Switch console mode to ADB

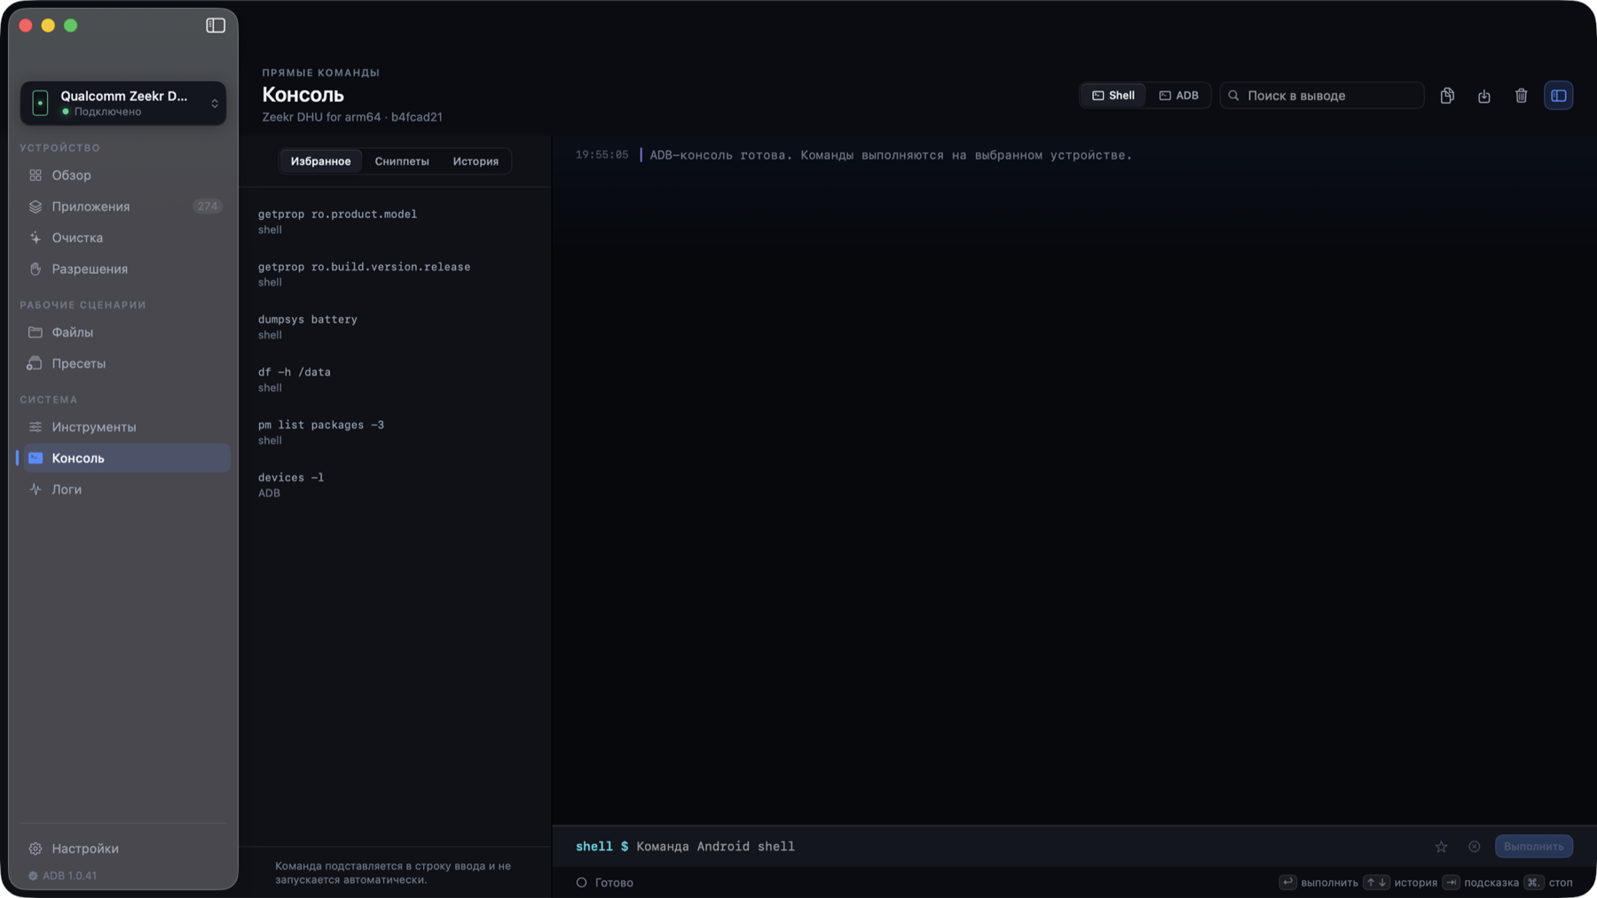click(1178, 96)
